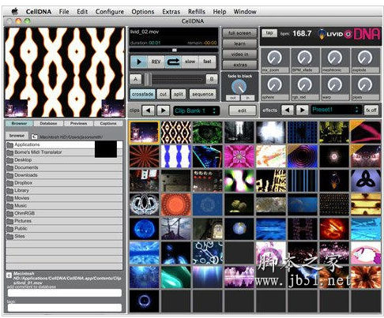Click fade to black out button

pos(233,98)
